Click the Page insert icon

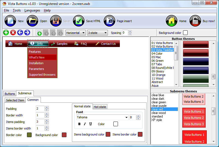pos(109,21)
